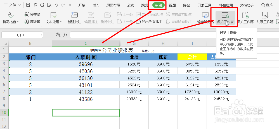Viewport: 279px width, 129px height.
Task: Switch to the 安全 tab
Action: [x=186, y=5]
